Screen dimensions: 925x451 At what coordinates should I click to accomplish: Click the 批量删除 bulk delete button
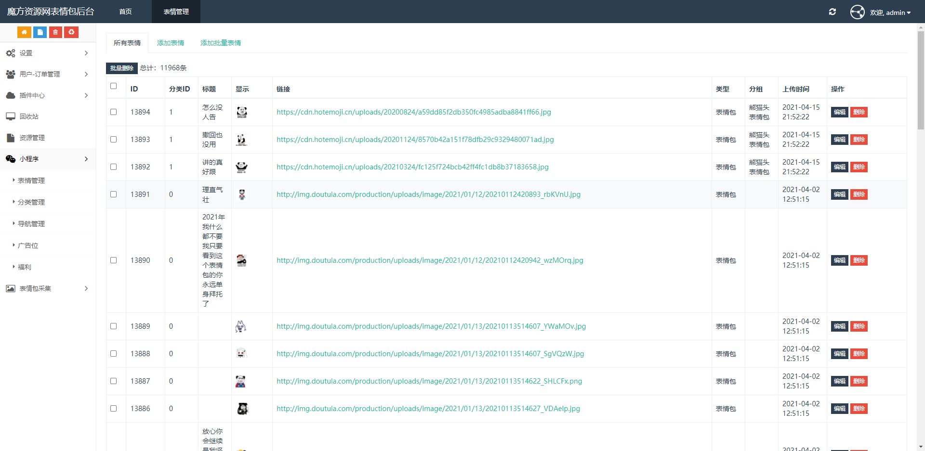coord(121,68)
